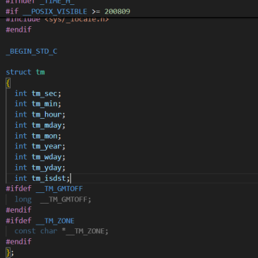Click on tm_wday identifier
258x258 pixels.
[47, 157]
